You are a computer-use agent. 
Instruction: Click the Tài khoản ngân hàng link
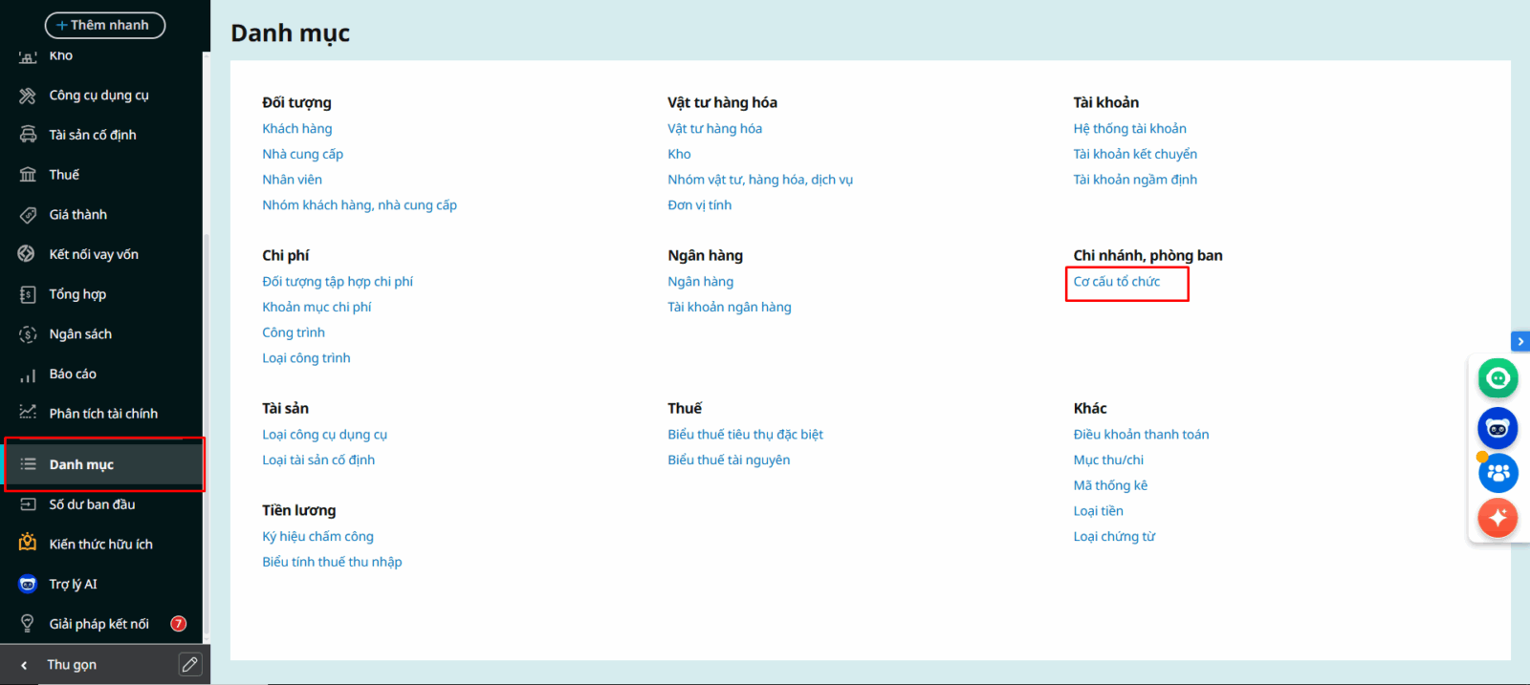pos(729,308)
